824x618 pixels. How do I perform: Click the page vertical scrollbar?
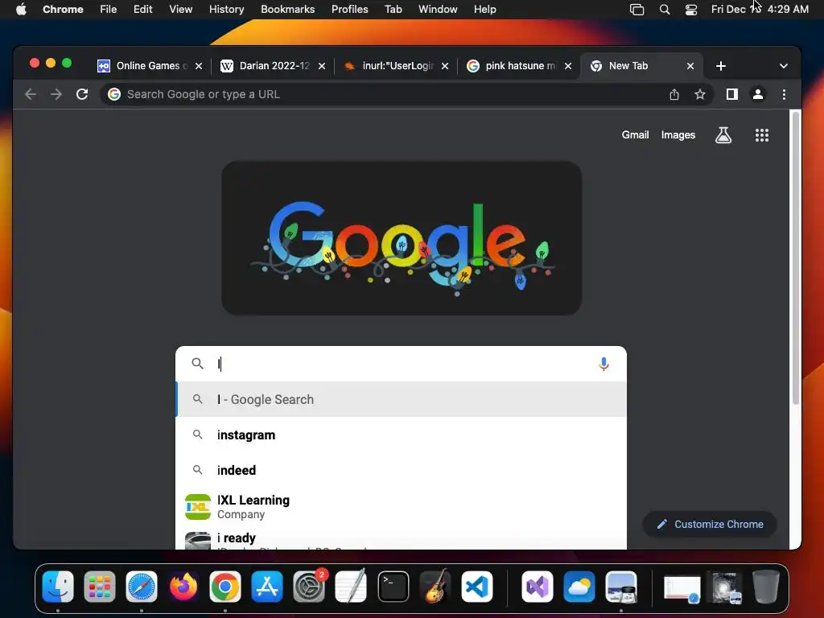tap(796, 257)
